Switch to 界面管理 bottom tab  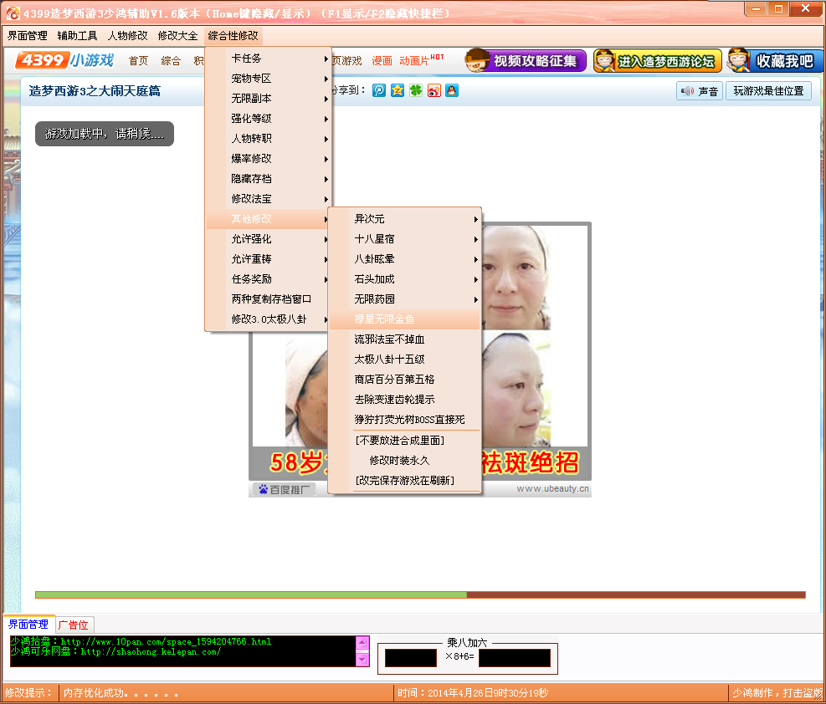click(x=28, y=624)
